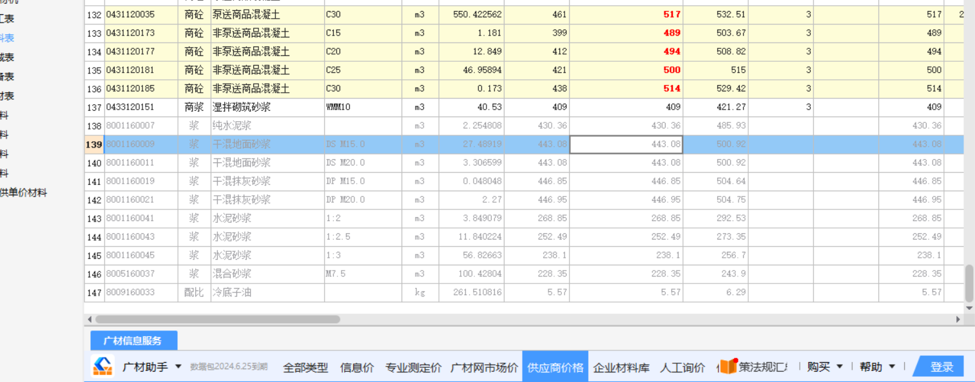Click the bordered 443.08 edit cell in row 139
Screen dimensions: 975x382
pyautogui.click(x=626, y=144)
